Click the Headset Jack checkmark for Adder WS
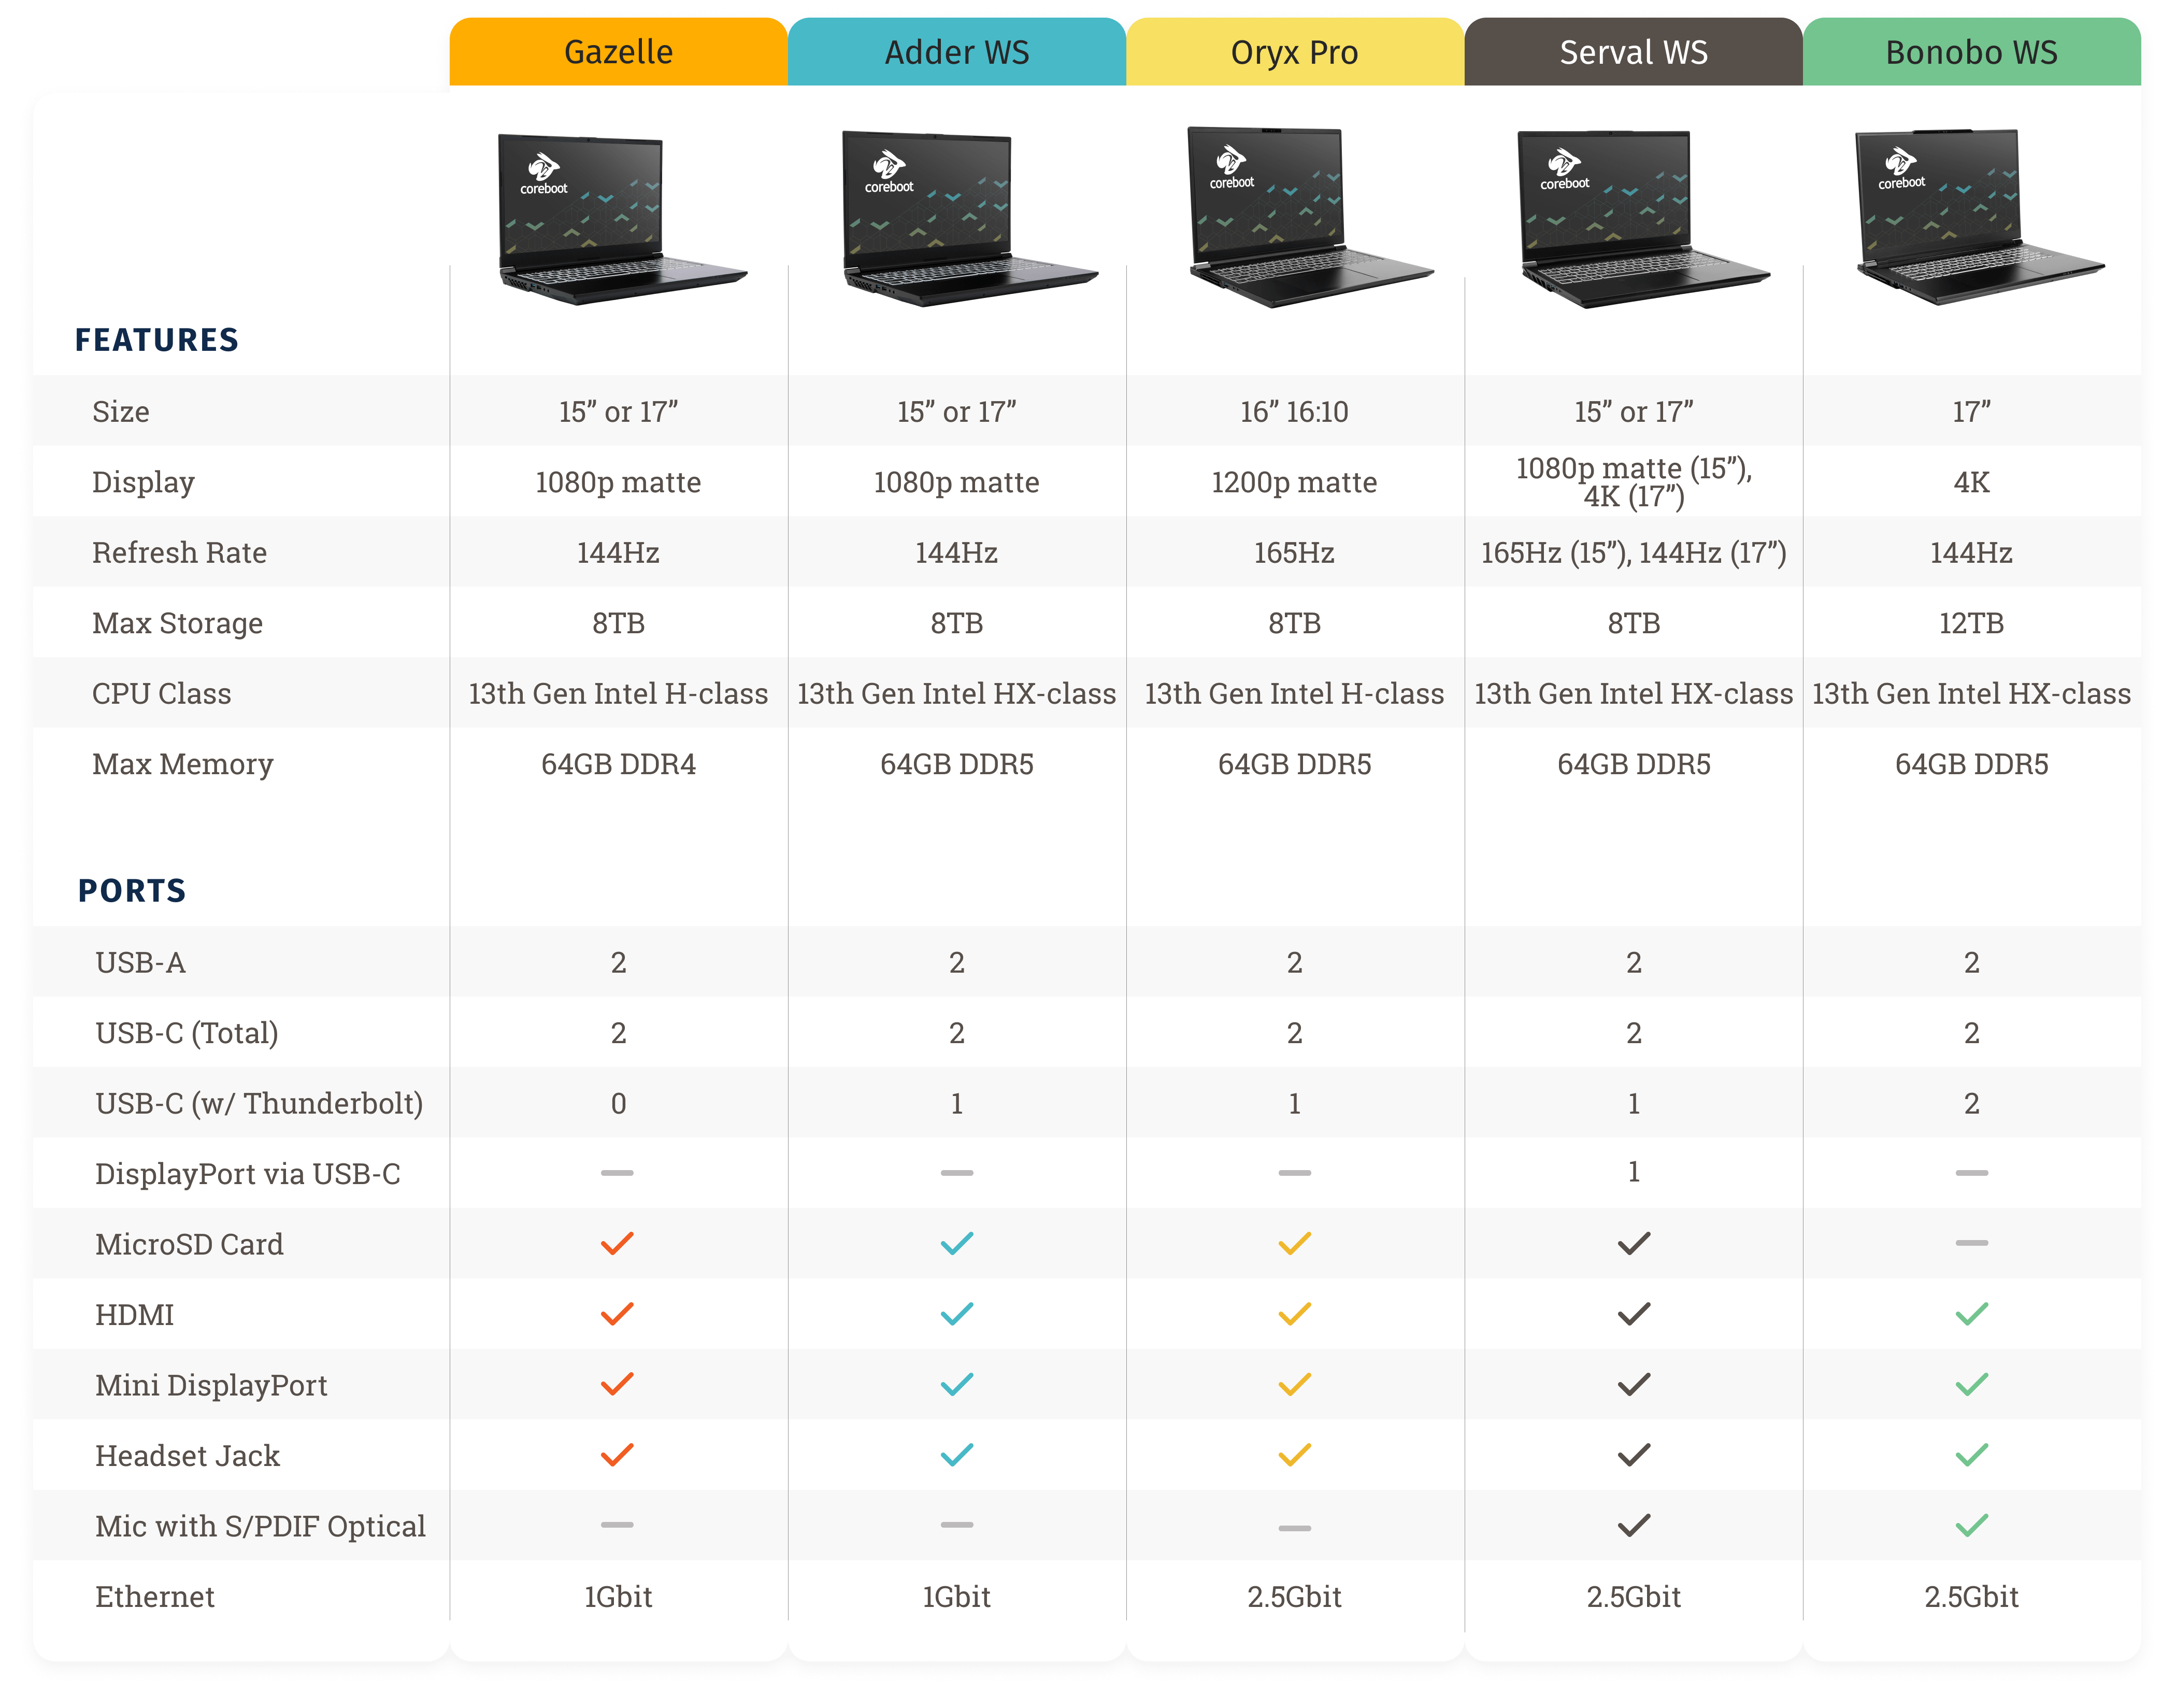This screenshot has height=1694, width=2176. point(956,1454)
